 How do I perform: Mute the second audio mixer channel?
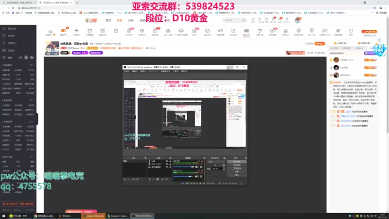(x=196, y=177)
